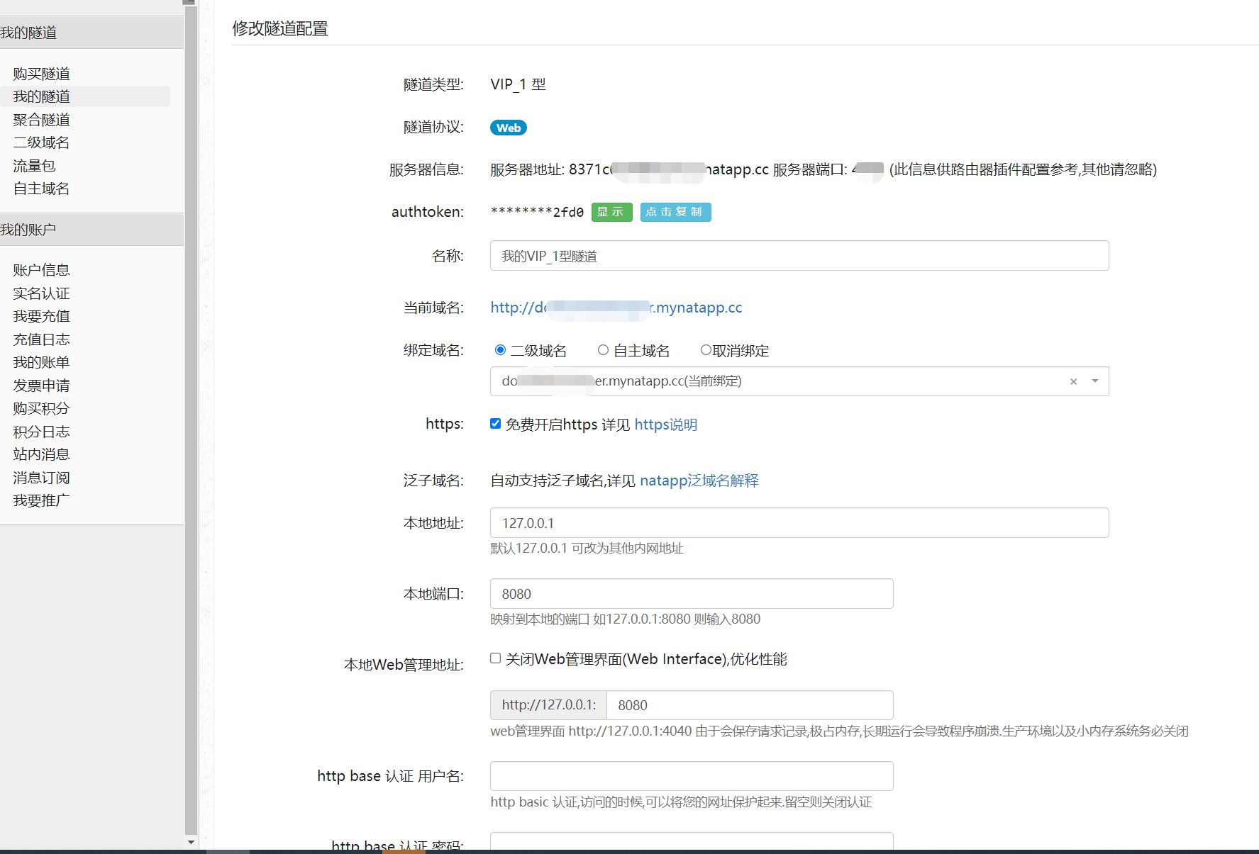Screen dimensions: 1259x854
Task: Click the sidebar scrollbar down arrow
Action: pyautogui.click(x=191, y=842)
